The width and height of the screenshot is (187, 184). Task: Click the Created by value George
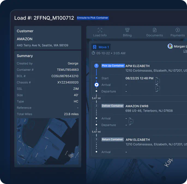click(x=73, y=63)
